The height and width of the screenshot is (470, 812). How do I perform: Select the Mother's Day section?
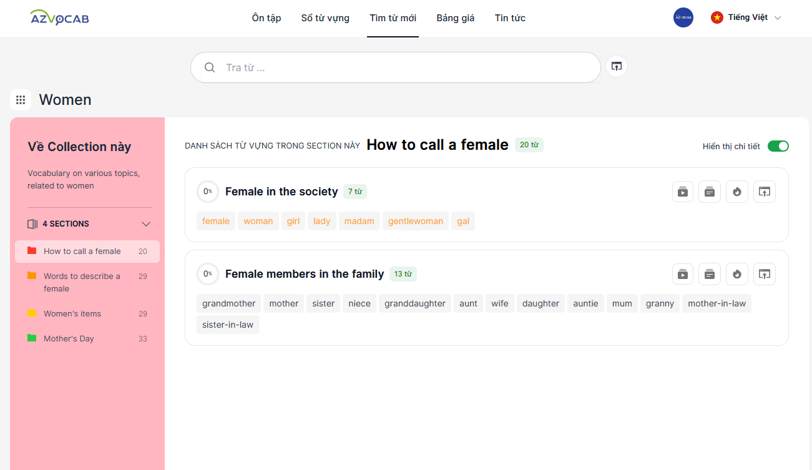[x=69, y=339]
